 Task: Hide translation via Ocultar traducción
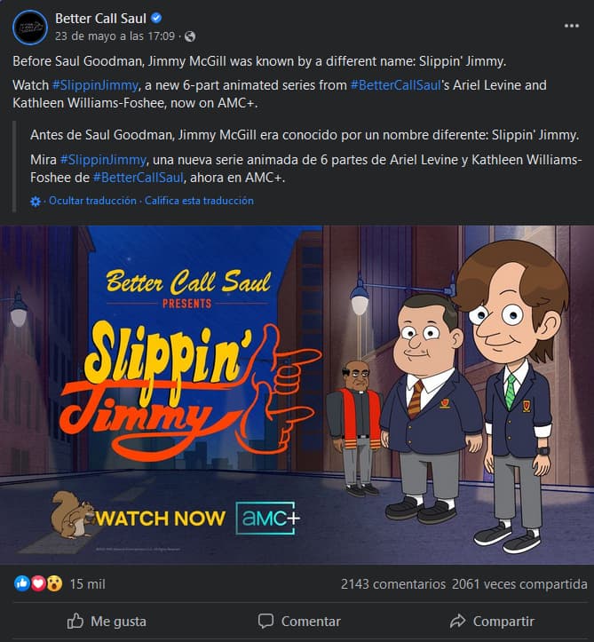click(92, 201)
